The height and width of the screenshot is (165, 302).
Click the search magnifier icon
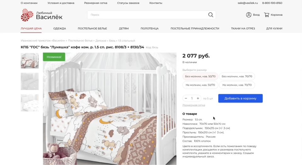coord(210,15)
